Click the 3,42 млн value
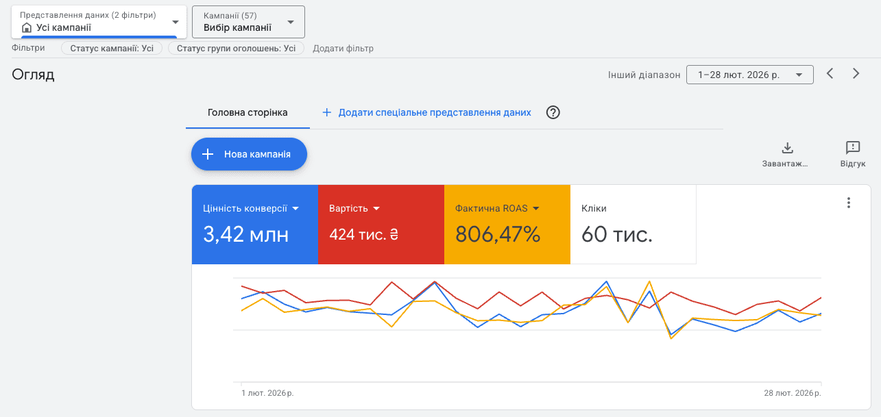881x417 pixels. point(246,235)
